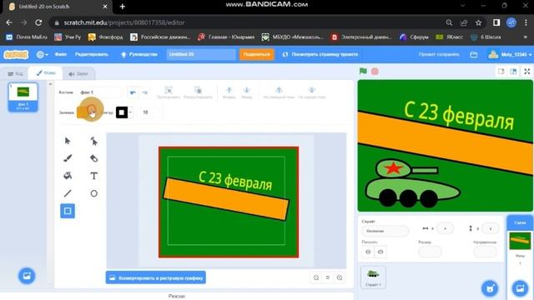The width and height of the screenshot is (534, 300).
Task: Select the Reshape tool
Action: pos(94,141)
